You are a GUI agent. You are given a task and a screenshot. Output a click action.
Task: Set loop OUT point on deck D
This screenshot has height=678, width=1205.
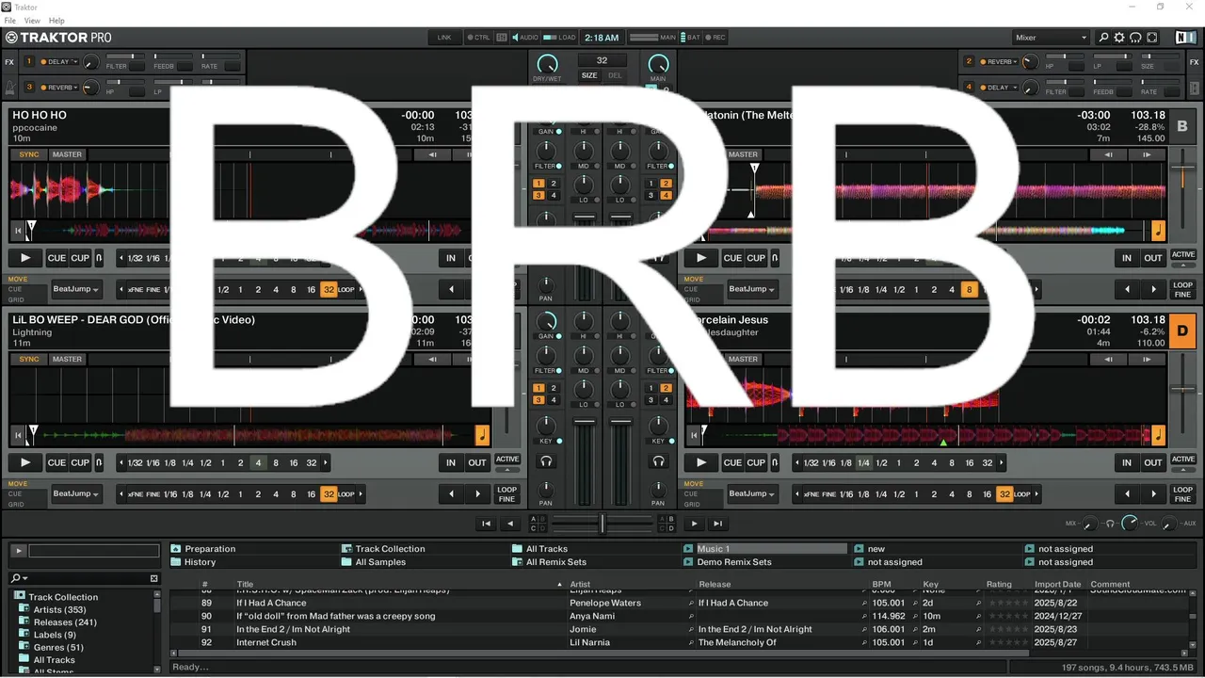coord(1153,462)
